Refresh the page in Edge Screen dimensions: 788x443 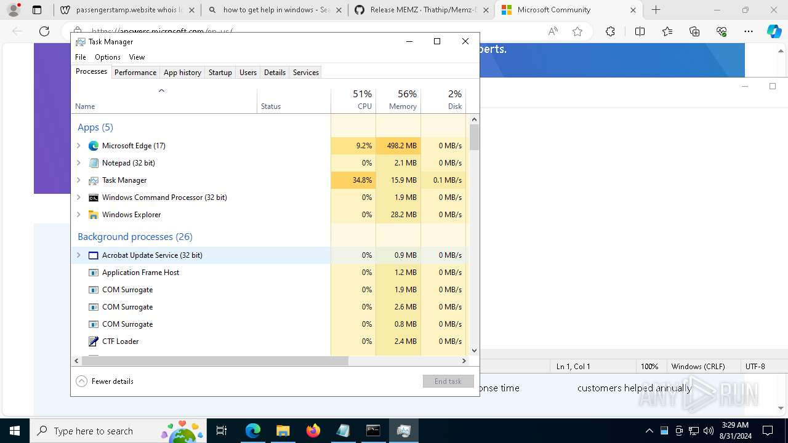[x=44, y=31]
